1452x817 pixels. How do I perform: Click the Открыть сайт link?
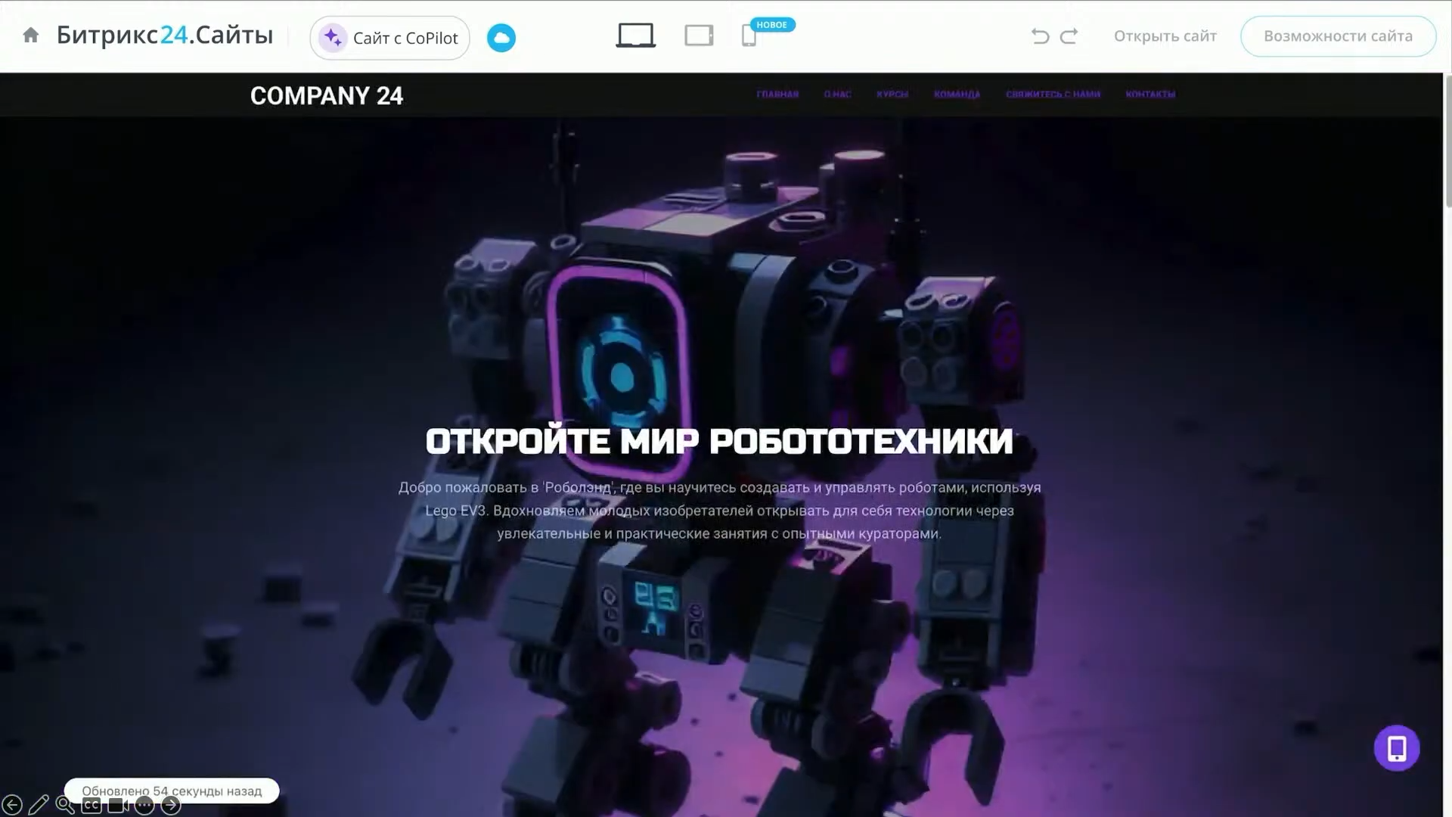click(x=1165, y=36)
